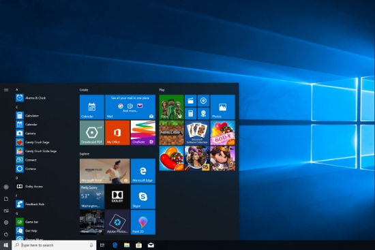
Task: Click the Create group title
Action: [84, 90]
